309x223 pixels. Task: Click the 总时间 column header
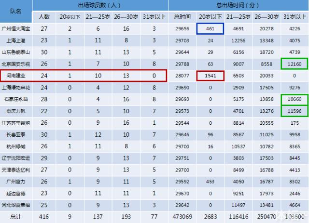tap(182, 17)
